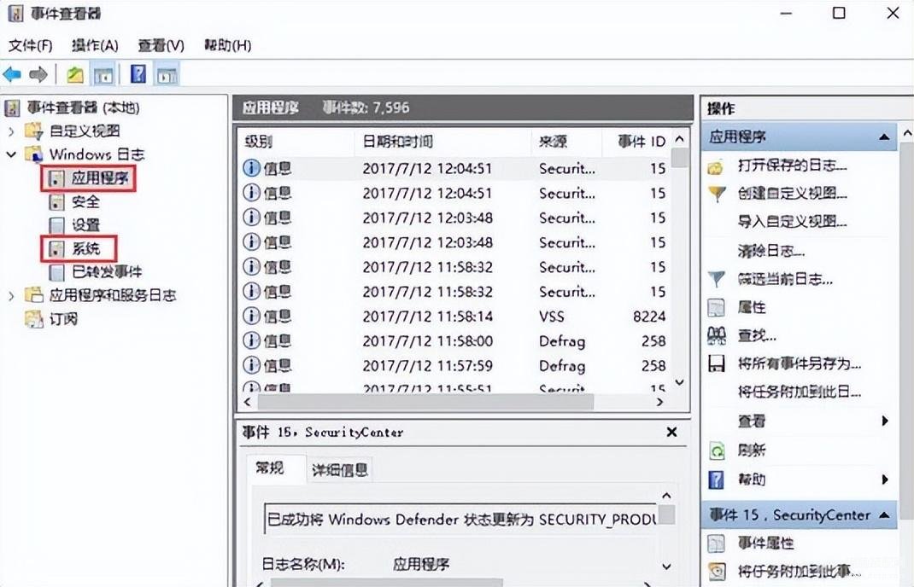Select Defrag event at 11:58:00
Viewport: 914px width, 587px height.
click(x=454, y=341)
